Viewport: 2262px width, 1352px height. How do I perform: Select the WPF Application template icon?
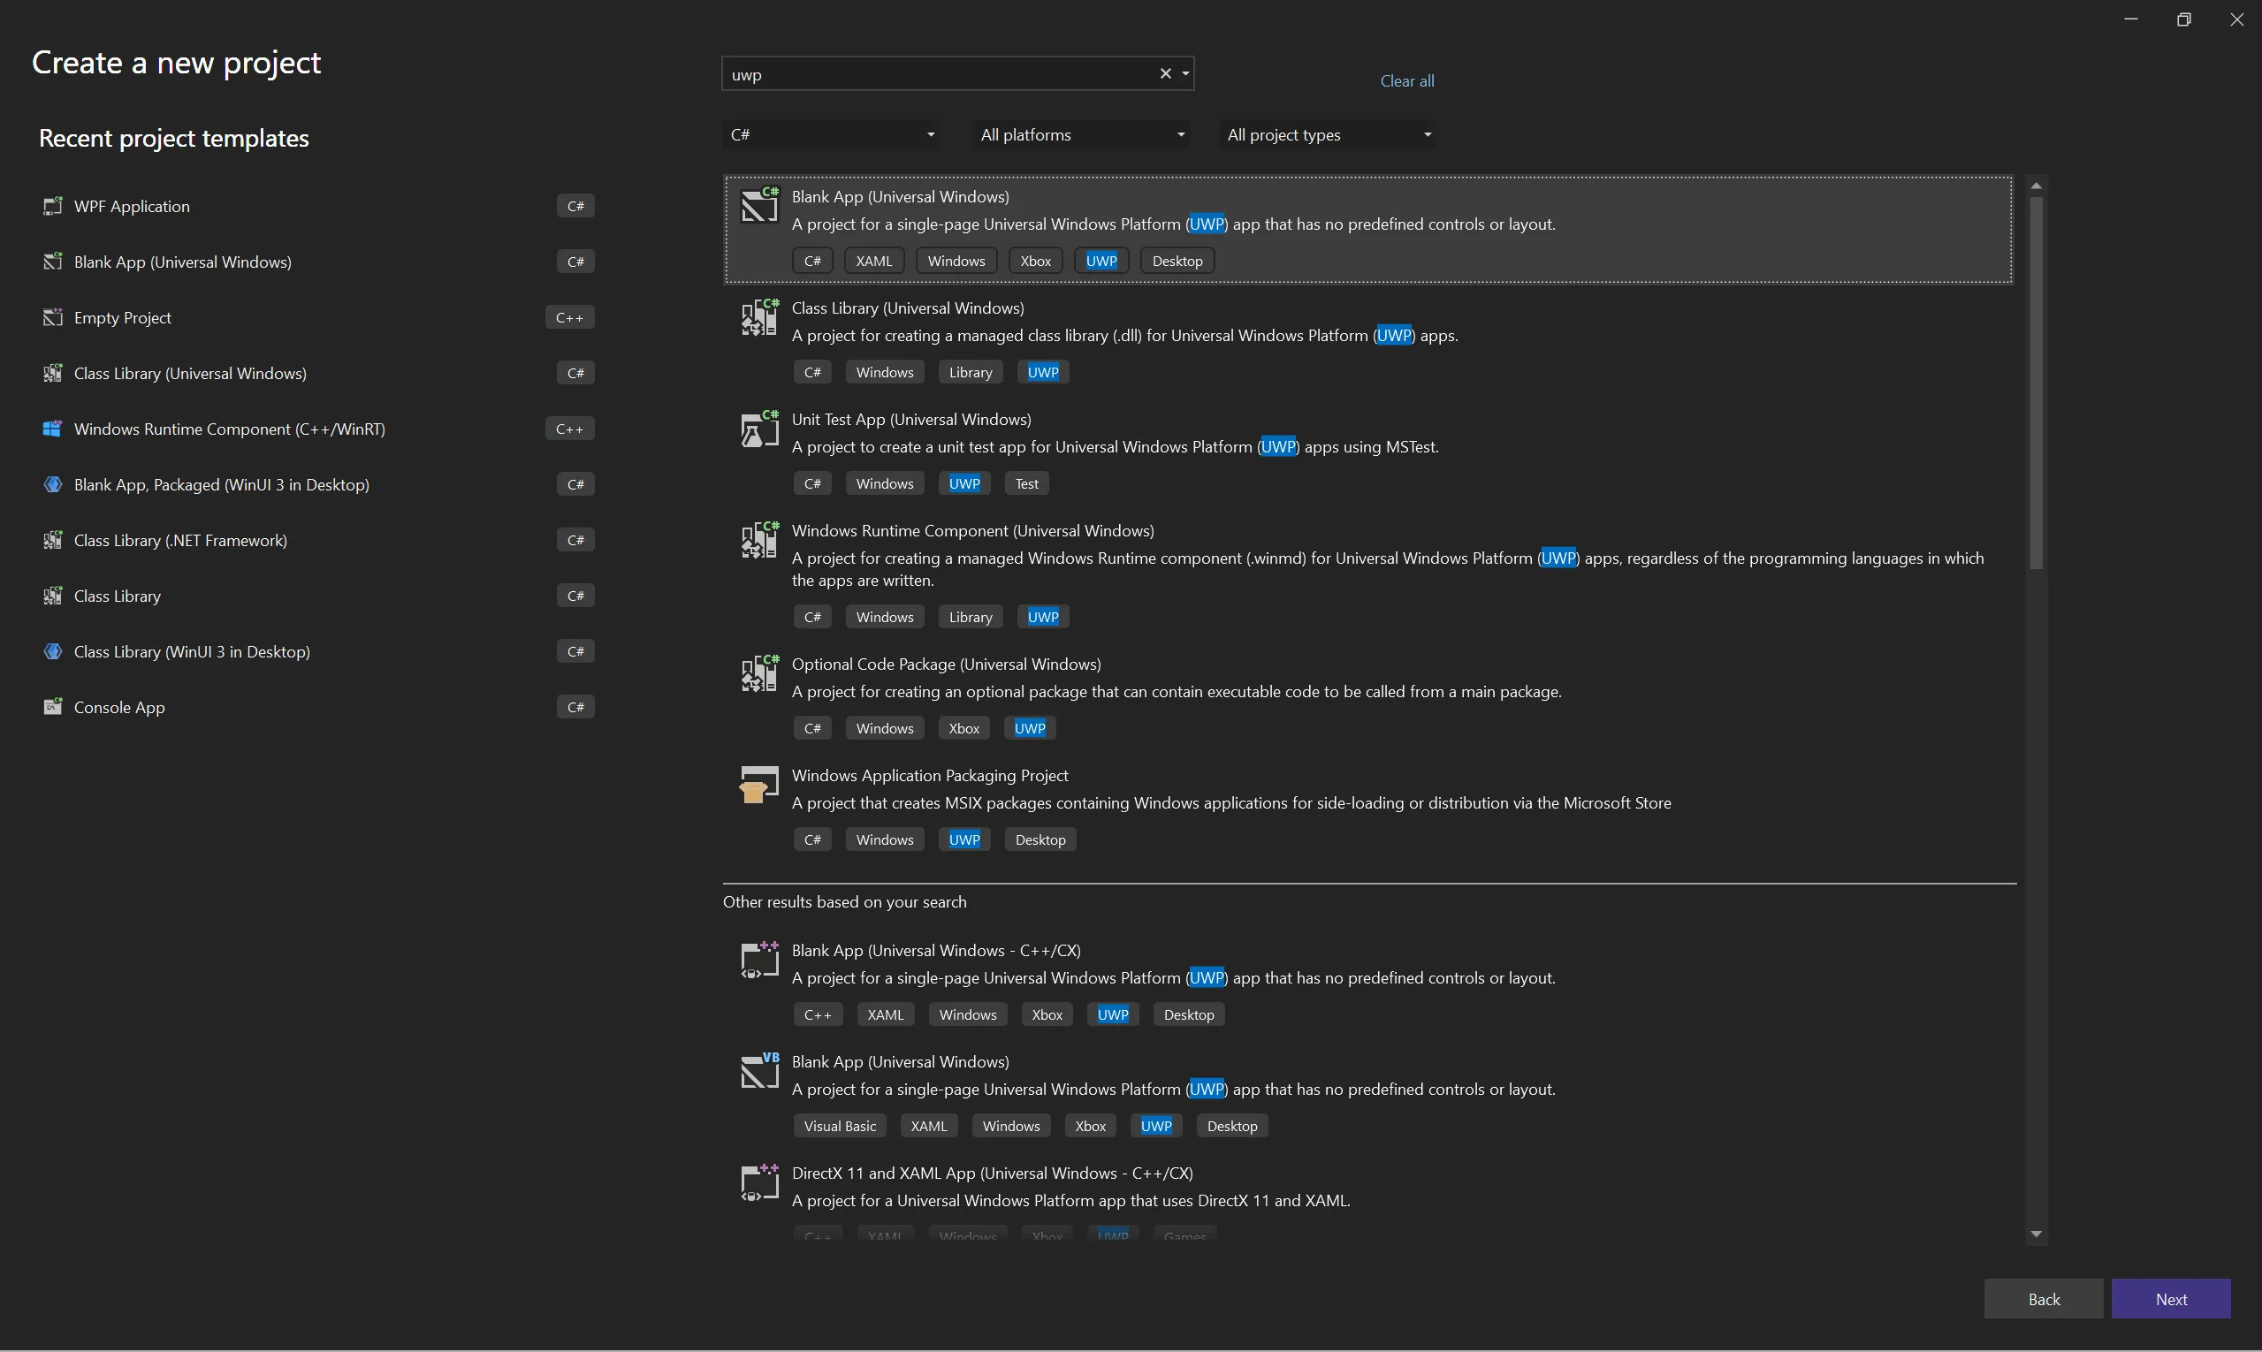tap(53, 206)
